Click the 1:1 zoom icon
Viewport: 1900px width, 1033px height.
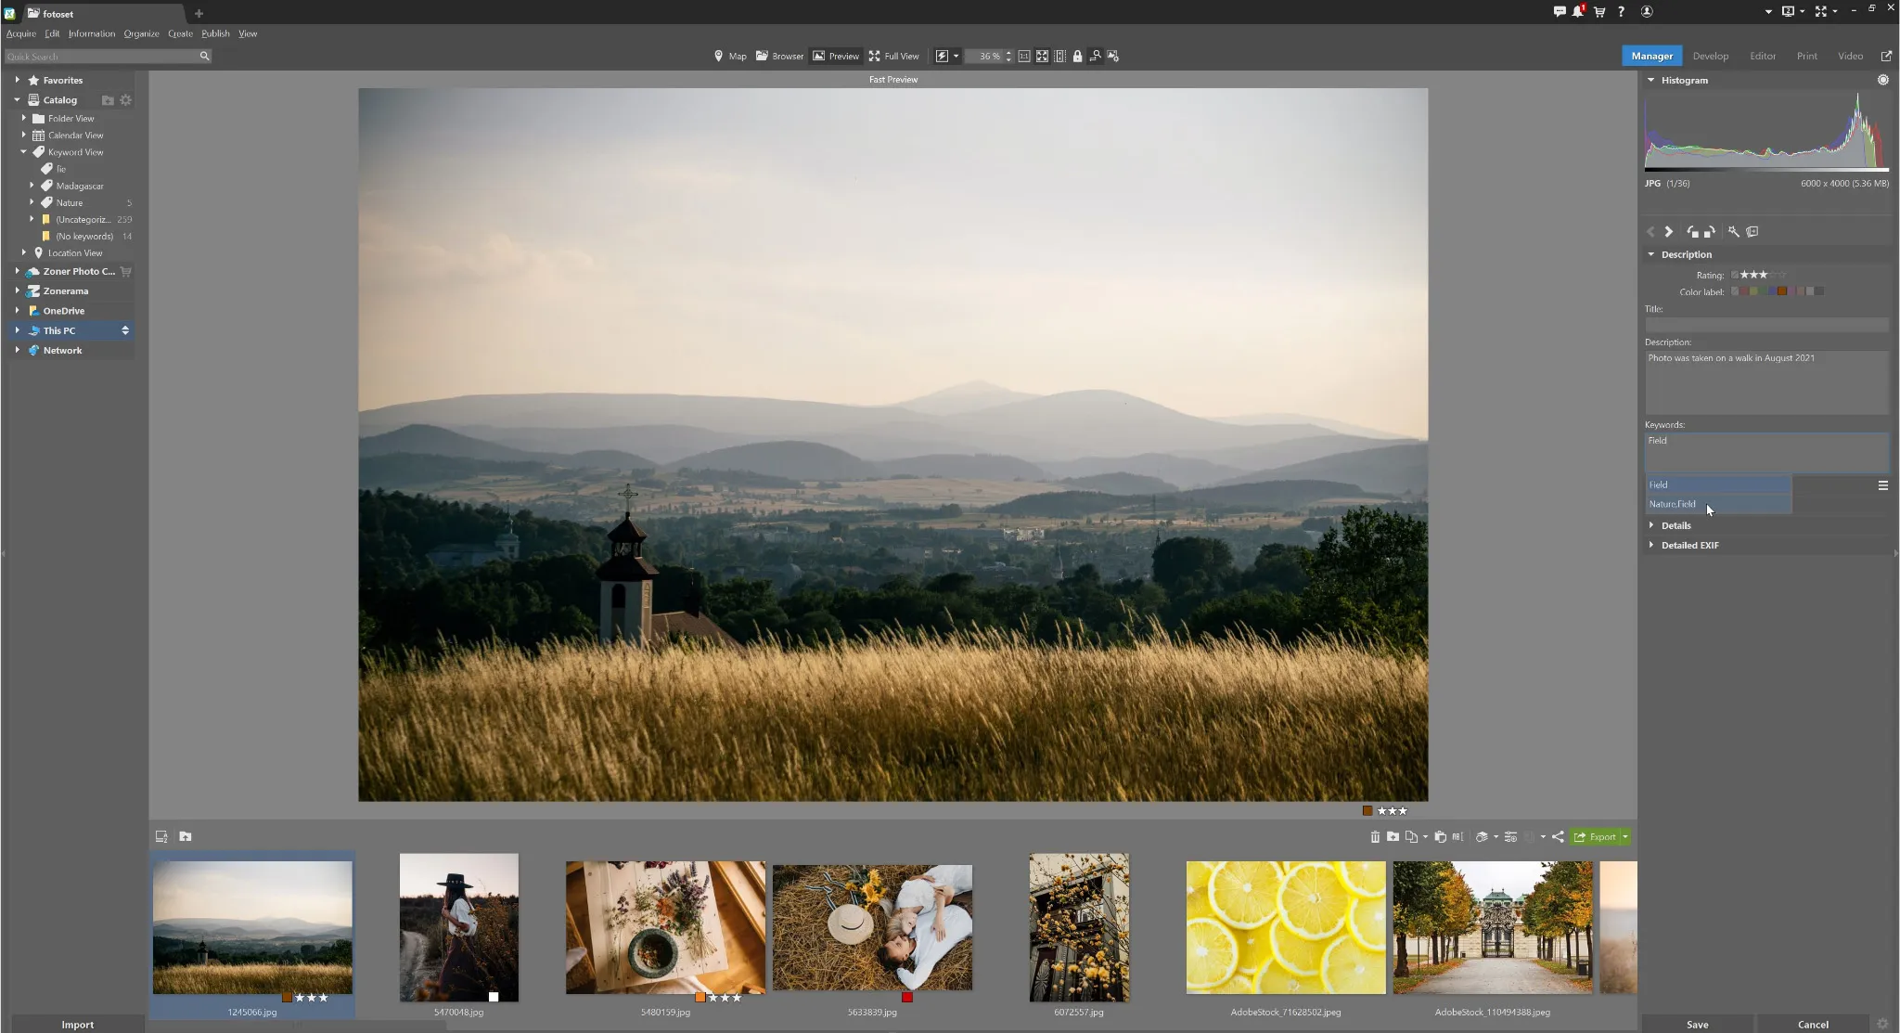point(1025,57)
